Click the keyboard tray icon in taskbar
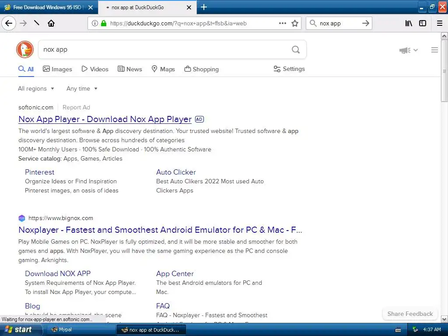 (x=398, y=330)
